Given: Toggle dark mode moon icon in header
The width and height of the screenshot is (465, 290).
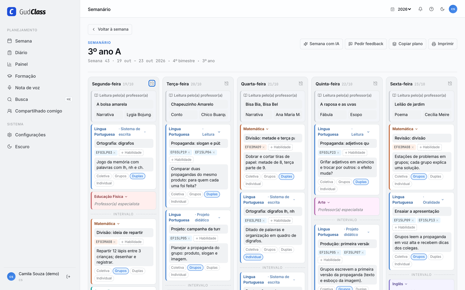Looking at the screenshot, I should point(442,9).
